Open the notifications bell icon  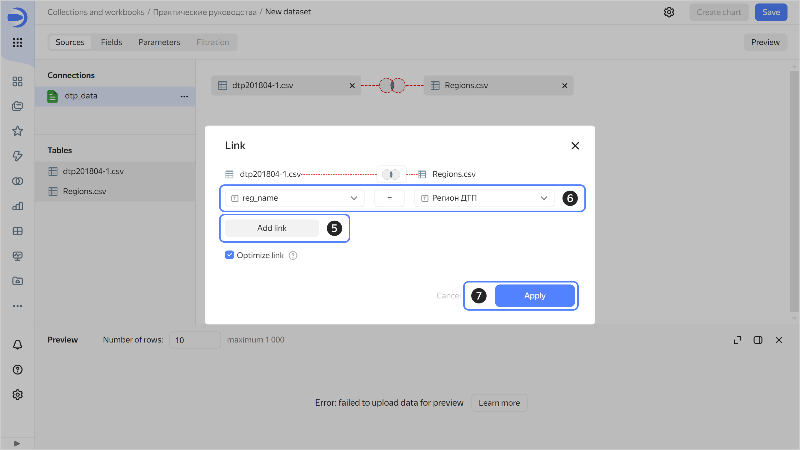[17, 344]
